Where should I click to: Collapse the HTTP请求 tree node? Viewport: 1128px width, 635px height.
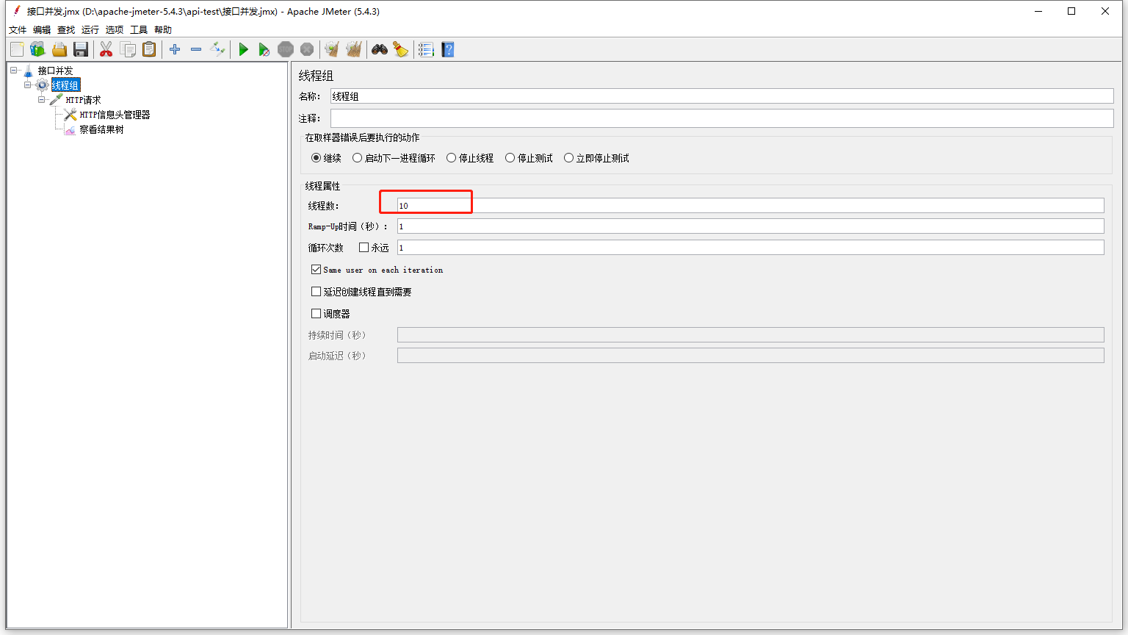tap(42, 100)
